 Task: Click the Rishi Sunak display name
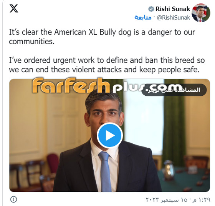coord(173,9)
